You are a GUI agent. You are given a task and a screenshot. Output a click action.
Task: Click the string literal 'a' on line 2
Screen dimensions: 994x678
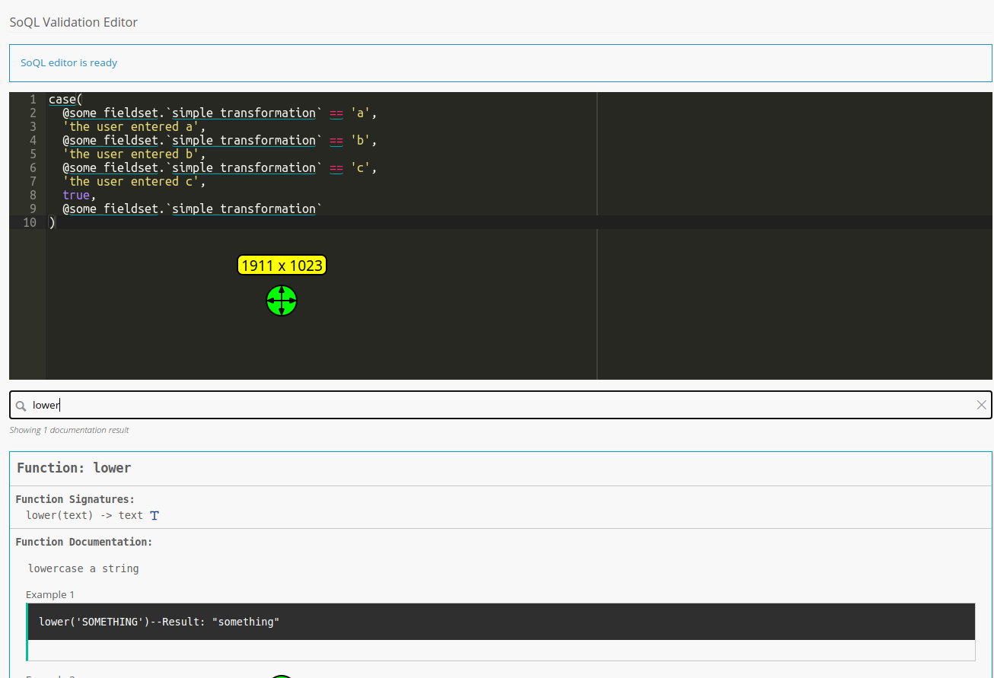(360, 113)
